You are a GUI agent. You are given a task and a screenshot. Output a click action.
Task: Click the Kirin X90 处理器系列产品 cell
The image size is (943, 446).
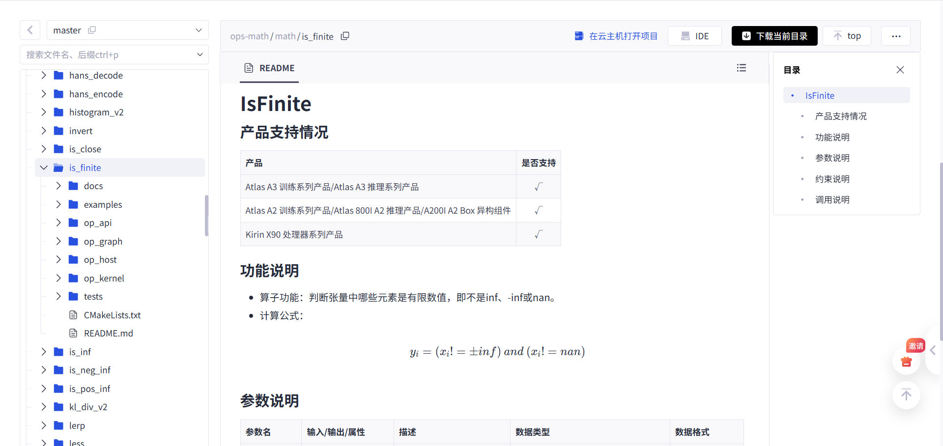378,234
